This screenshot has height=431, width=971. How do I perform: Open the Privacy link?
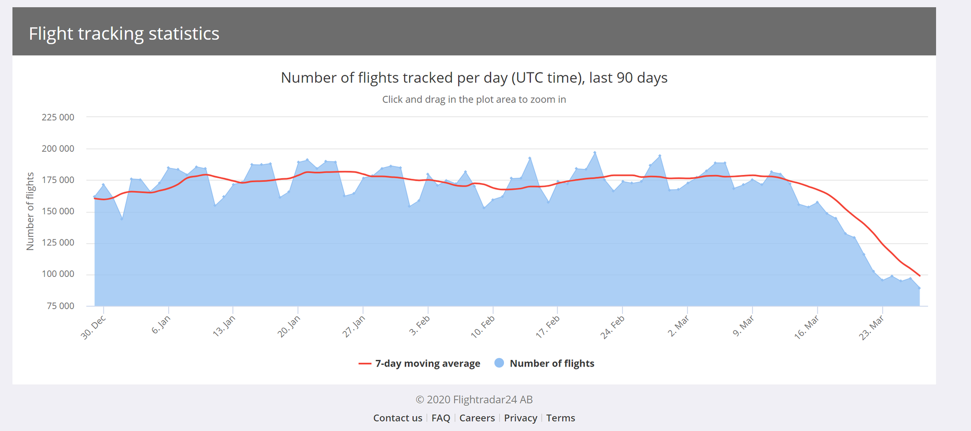pos(520,418)
